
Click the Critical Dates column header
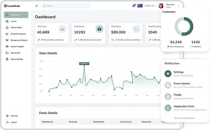(x=99, y=122)
